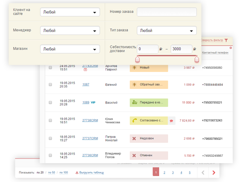This screenshot has height=182, width=241.
Task: Grab the left delivery cost slider handle
Action: 138,59
